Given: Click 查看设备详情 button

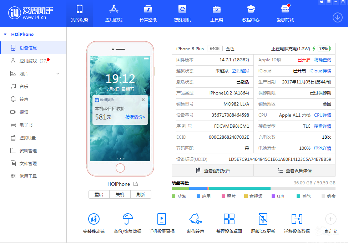Looking at the screenshot, I should coord(294,170).
